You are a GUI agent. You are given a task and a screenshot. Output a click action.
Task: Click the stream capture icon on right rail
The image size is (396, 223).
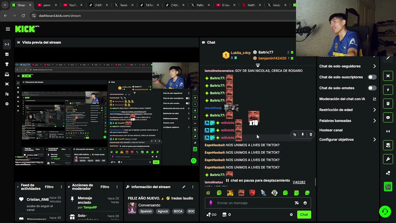point(388,76)
